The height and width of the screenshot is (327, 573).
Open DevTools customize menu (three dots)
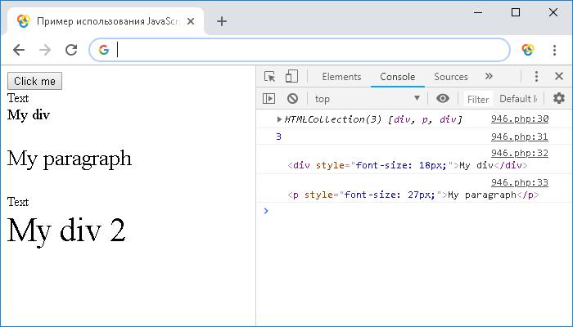pos(536,77)
